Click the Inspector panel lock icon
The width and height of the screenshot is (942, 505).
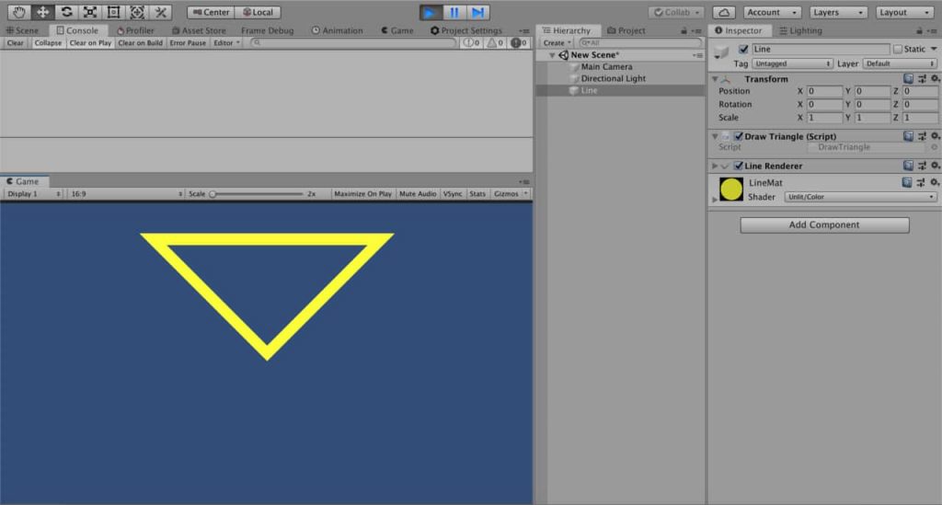pyautogui.click(x=919, y=30)
